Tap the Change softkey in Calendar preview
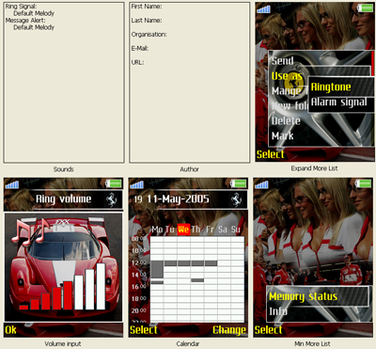Image resolution: width=376 pixels, height=349 pixels. pos(229,330)
